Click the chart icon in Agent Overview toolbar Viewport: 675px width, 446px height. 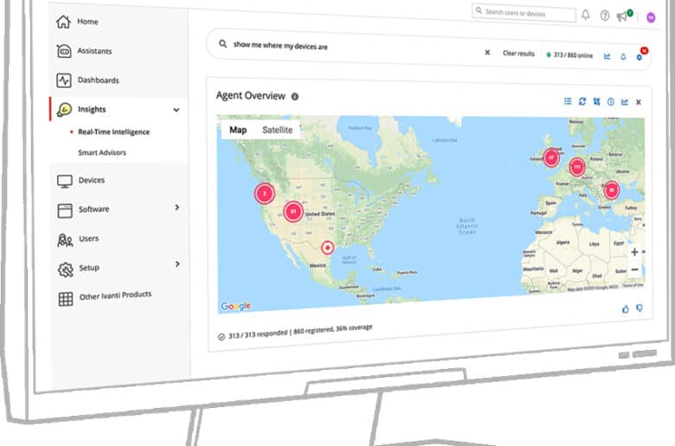pos(625,102)
